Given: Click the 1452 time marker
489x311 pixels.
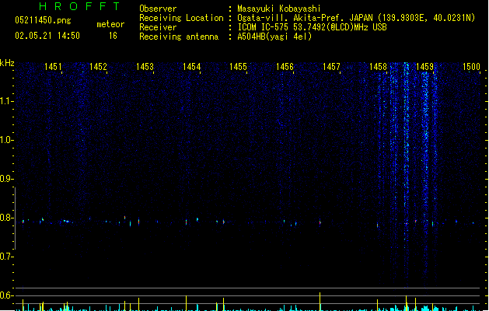Looking at the screenshot, I should tap(98, 67).
